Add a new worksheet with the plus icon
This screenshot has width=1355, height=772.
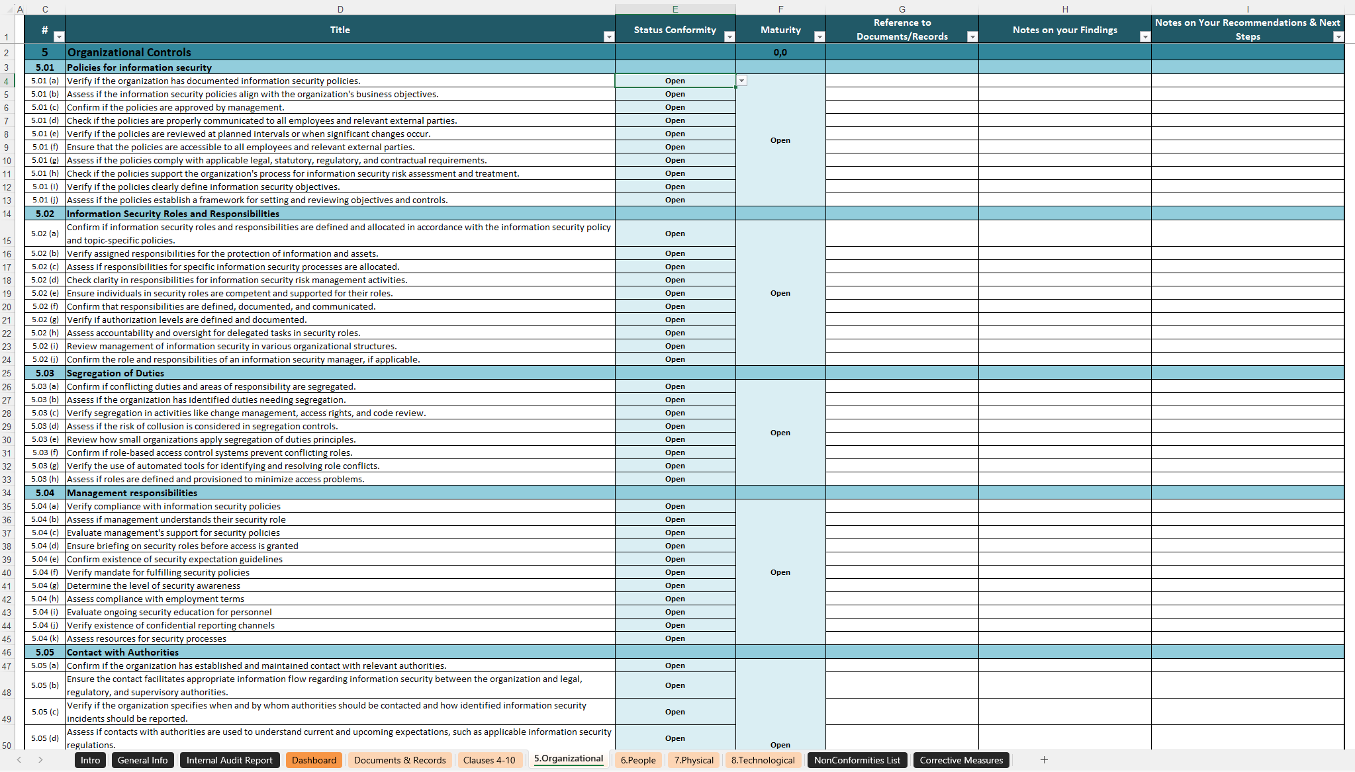click(1044, 760)
